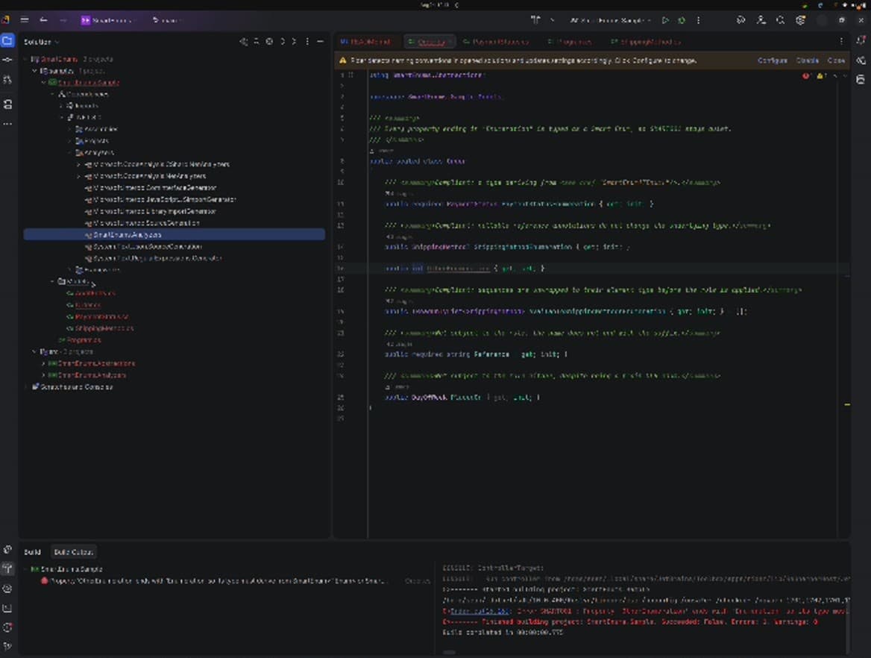Expand the Microsoft.CodeAnalysis.NetAnalyzers node
871x658 pixels.
[78, 176]
